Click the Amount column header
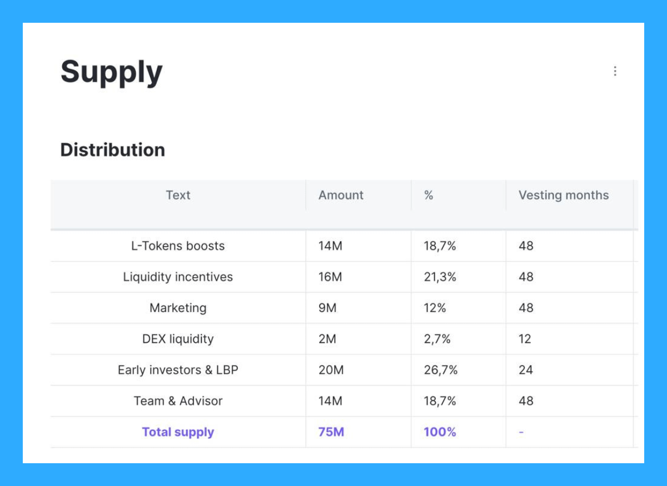The image size is (667, 486). point(341,196)
